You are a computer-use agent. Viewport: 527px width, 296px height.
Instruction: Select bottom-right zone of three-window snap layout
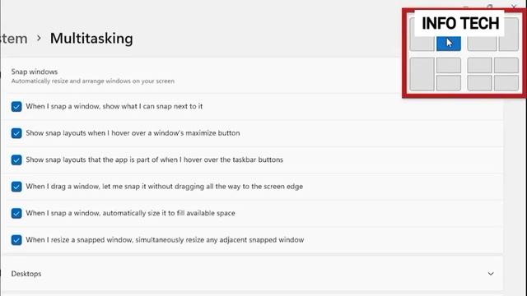coord(449,83)
